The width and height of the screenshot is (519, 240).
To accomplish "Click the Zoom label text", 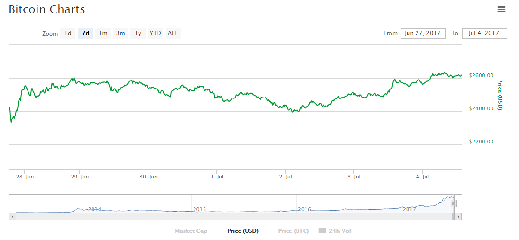I will coord(50,34).
